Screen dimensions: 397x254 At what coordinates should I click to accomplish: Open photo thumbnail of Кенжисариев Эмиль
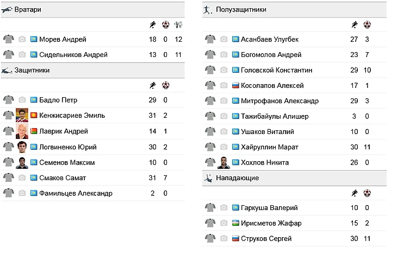click(22, 116)
